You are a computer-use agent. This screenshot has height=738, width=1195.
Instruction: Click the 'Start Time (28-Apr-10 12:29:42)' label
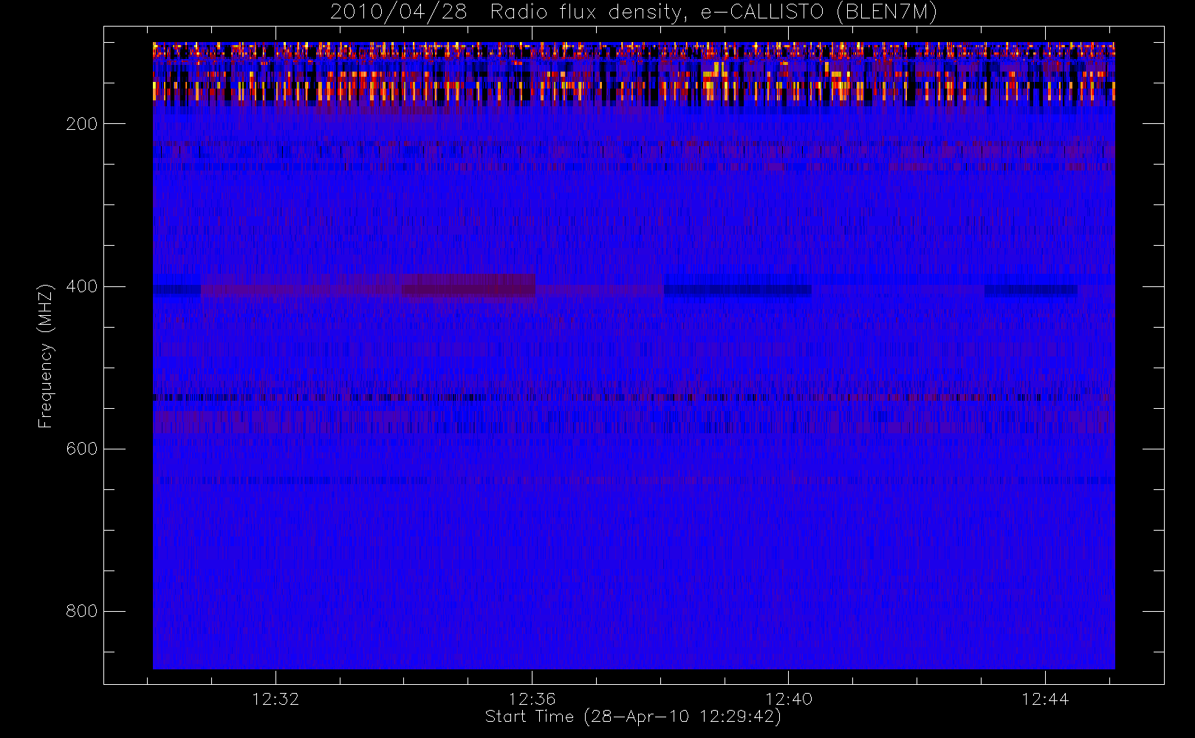tap(633, 717)
